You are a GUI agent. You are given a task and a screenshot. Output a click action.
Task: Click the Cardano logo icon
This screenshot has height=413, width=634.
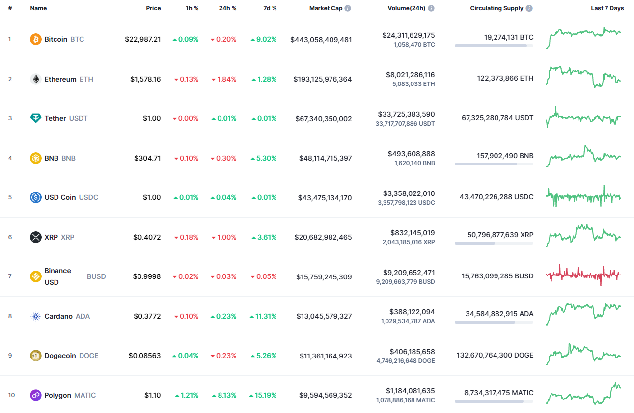(x=35, y=316)
